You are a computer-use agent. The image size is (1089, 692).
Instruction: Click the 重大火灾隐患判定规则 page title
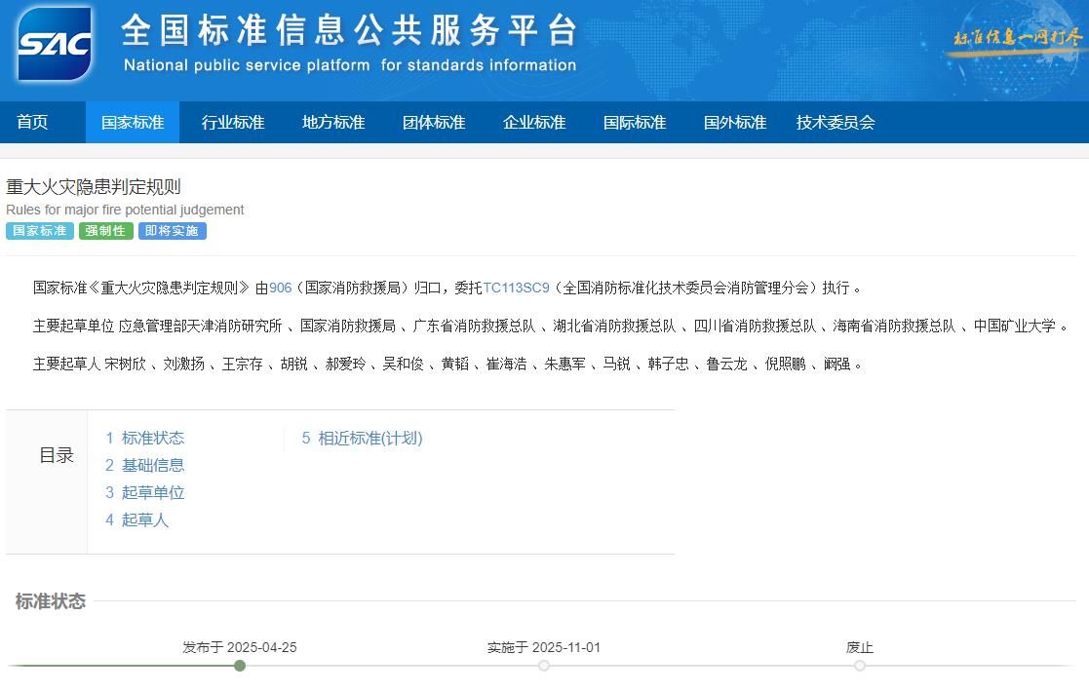point(93,187)
